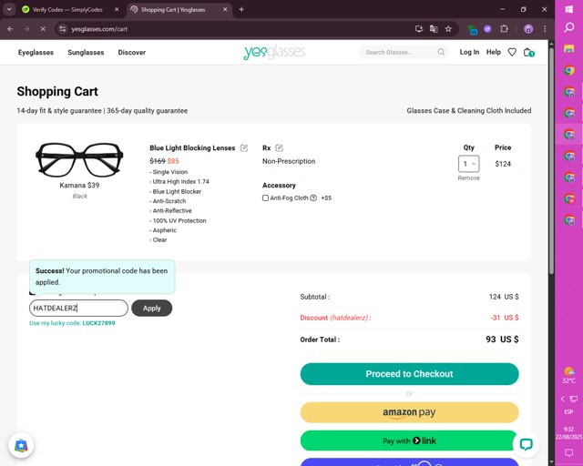The height and width of the screenshot is (466, 583).
Task: Click Help in the site header
Action: pyautogui.click(x=494, y=52)
